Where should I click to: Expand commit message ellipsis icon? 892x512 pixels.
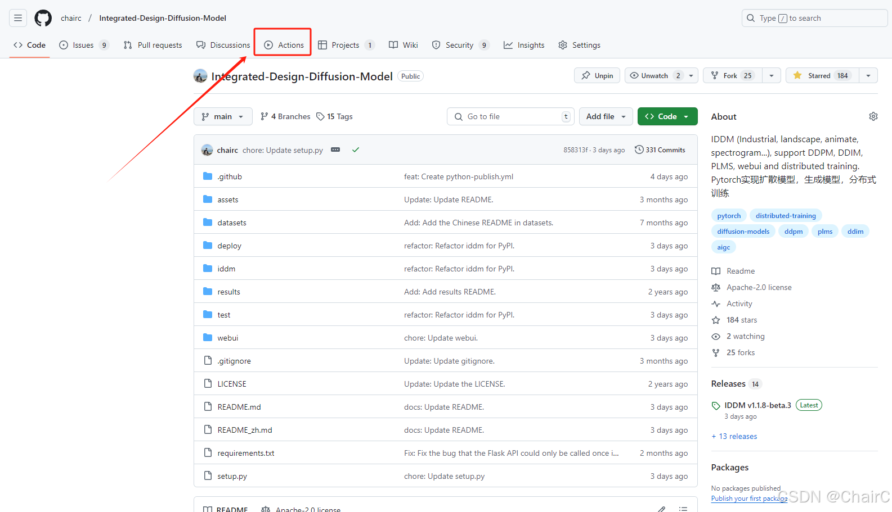(335, 150)
